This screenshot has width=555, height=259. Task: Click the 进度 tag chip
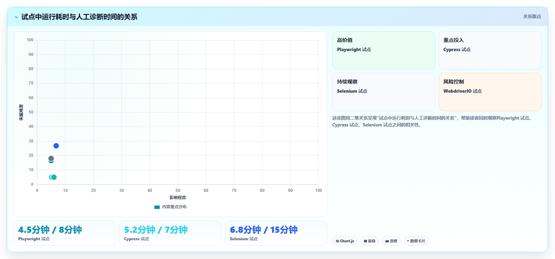click(x=391, y=241)
